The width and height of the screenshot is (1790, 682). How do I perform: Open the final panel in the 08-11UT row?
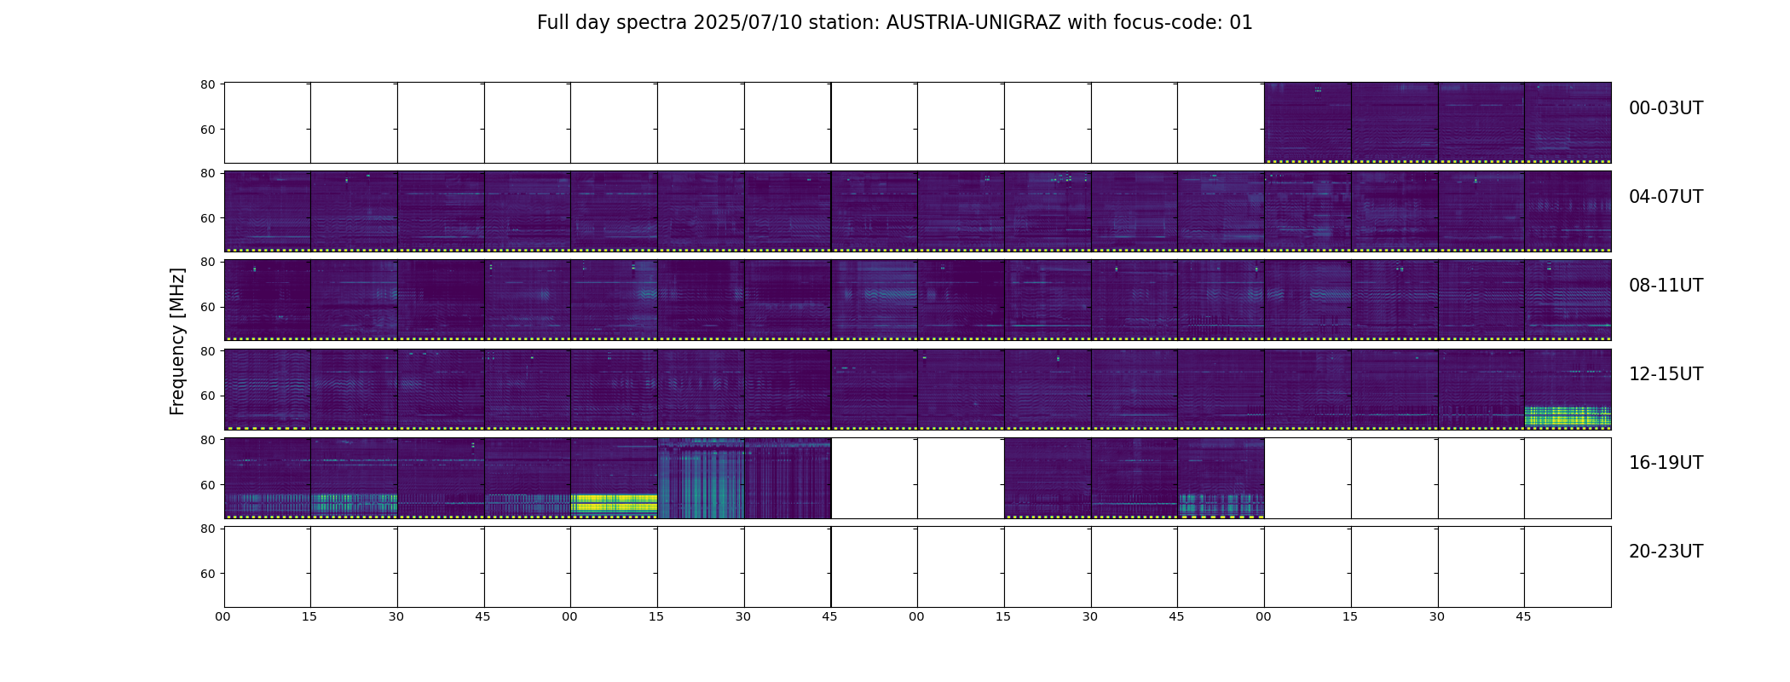pyautogui.click(x=1568, y=300)
